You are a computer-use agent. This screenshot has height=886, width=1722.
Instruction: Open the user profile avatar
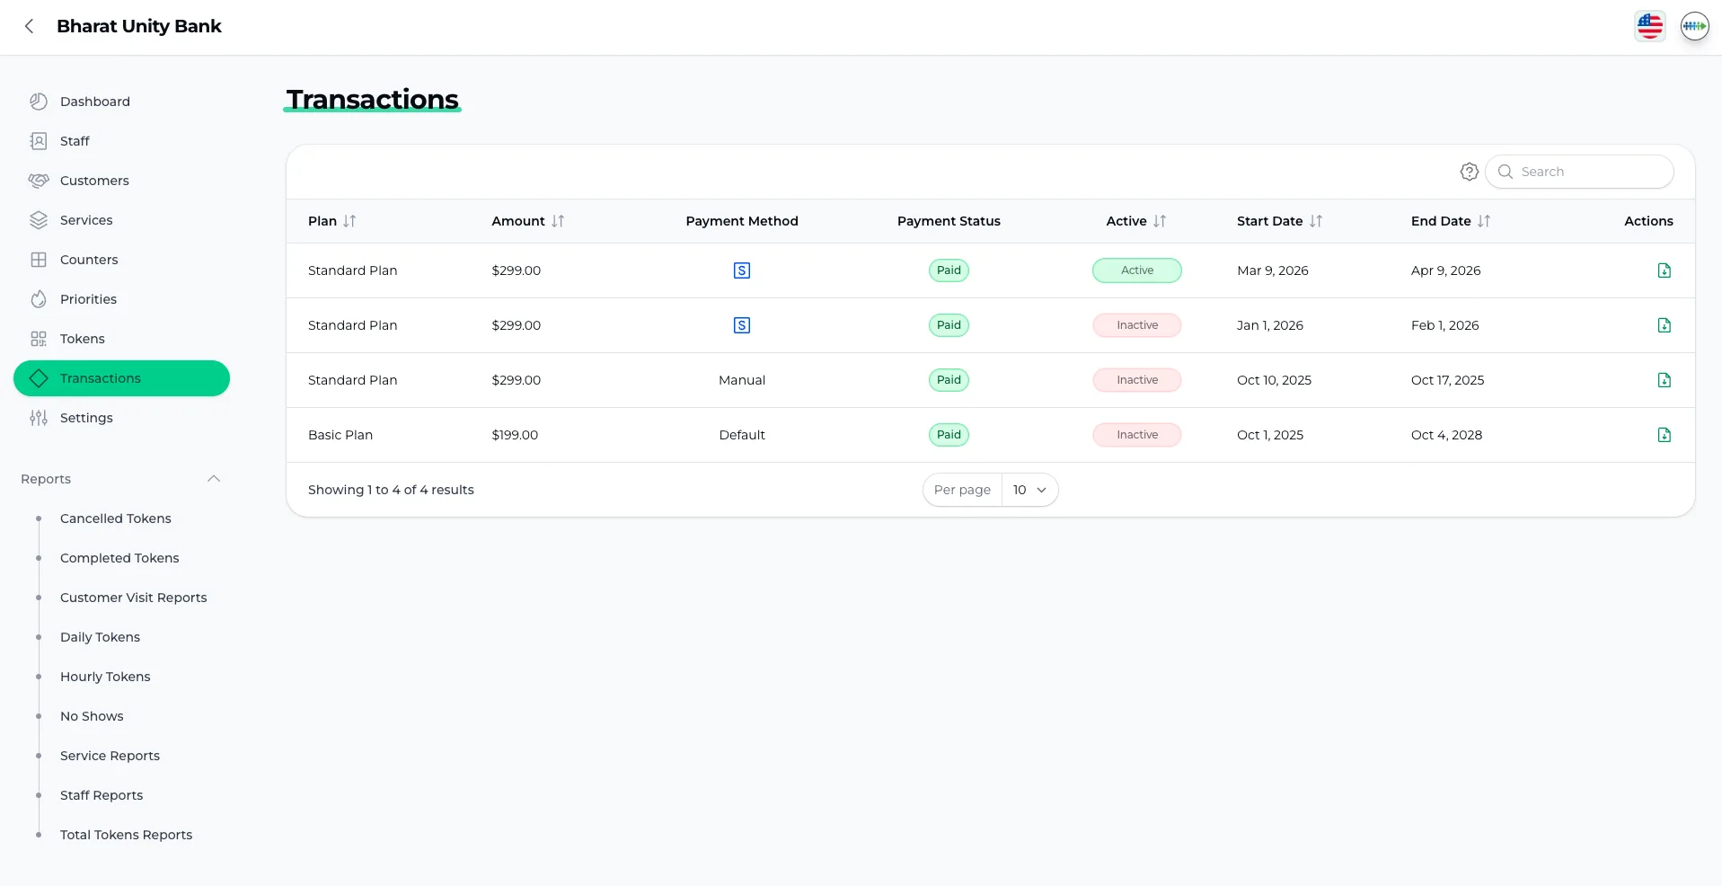[1694, 26]
